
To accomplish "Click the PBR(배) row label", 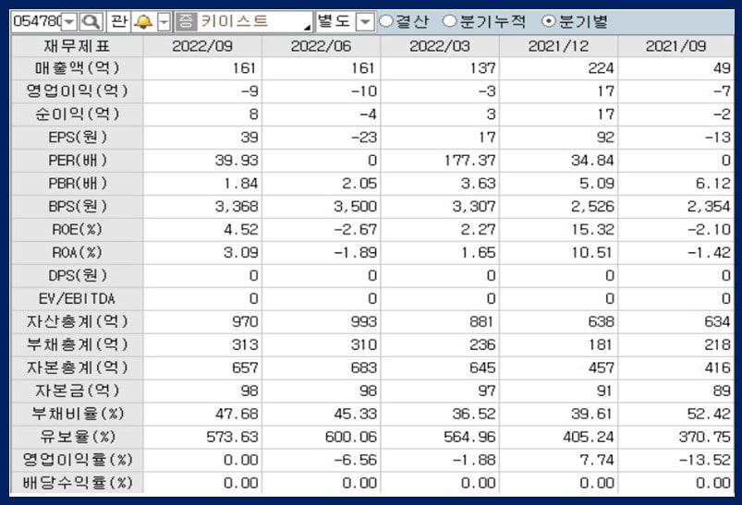I will point(77,184).
